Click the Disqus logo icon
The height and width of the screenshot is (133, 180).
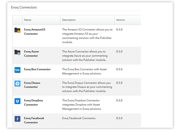pyautogui.click(x=17, y=83)
